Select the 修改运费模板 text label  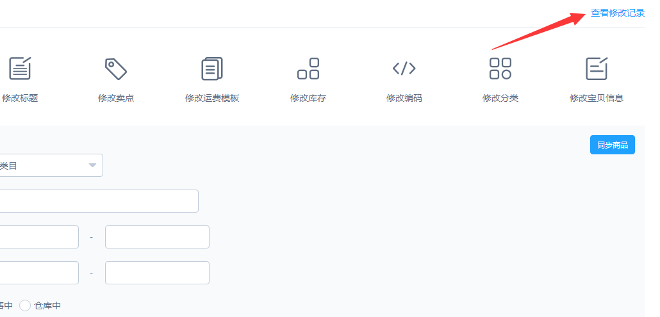(x=212, y=98)
